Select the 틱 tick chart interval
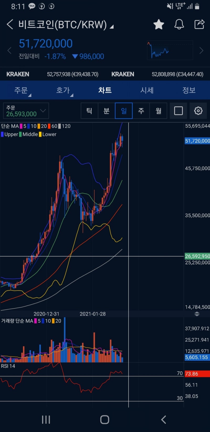Image resolution: width=210 pixels, height=432 pixels. coord(89,111)
